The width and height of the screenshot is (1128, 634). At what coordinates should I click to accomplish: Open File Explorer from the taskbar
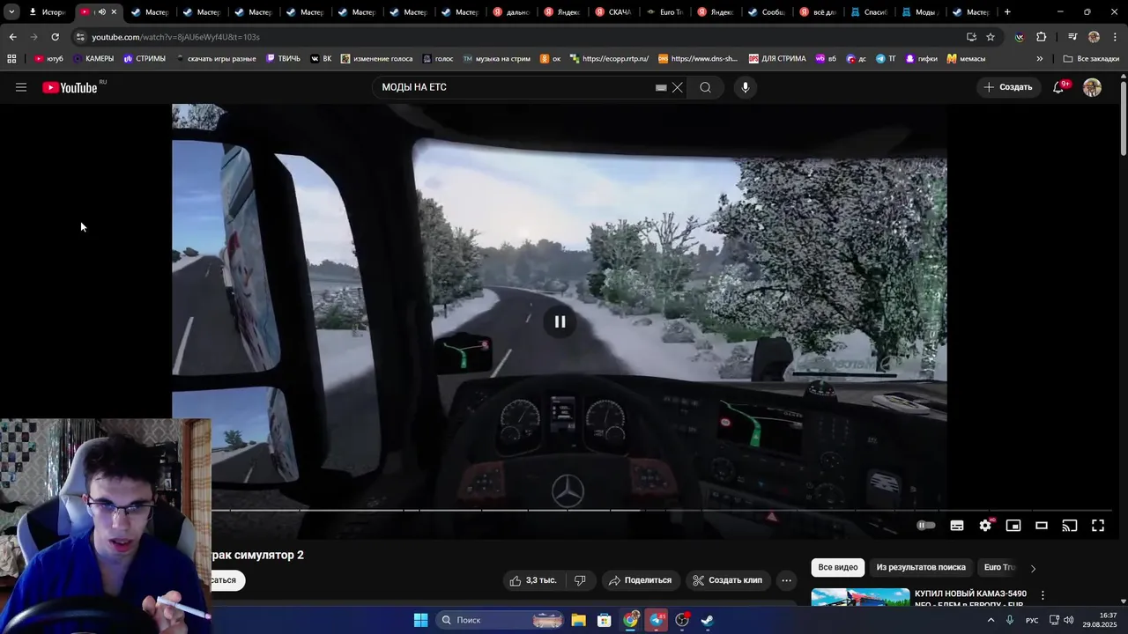[x=578, y=620]
